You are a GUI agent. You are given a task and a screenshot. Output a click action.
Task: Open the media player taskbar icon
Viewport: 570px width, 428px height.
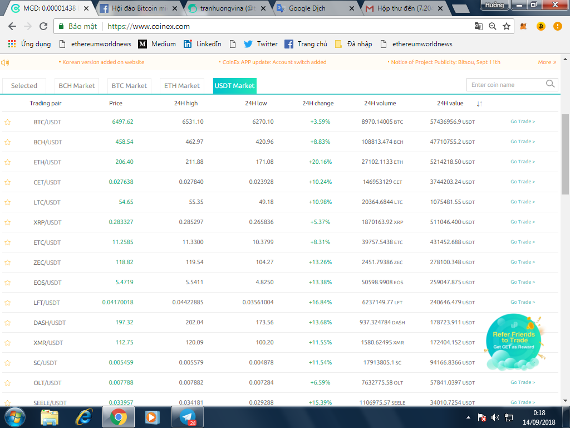[153, 417]
